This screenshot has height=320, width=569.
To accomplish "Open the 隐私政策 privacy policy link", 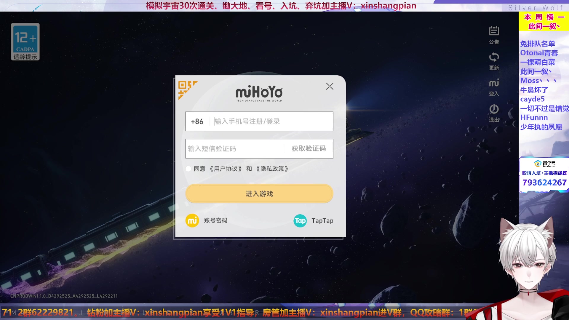I will 272,169.
